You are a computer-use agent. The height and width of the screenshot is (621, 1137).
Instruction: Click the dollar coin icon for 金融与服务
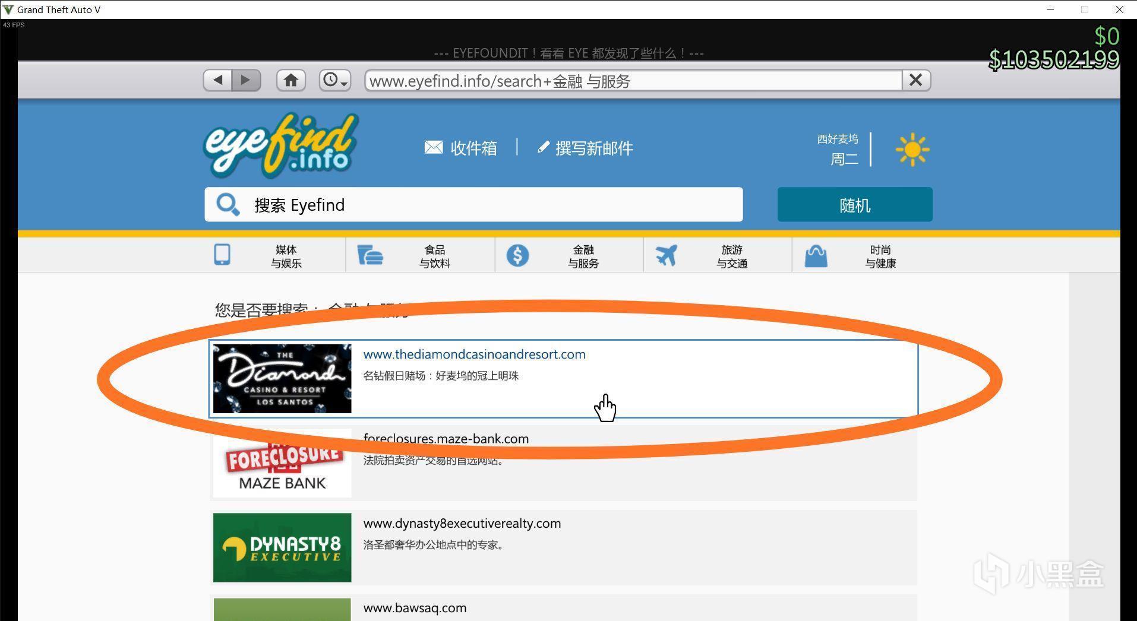point(517,255)
